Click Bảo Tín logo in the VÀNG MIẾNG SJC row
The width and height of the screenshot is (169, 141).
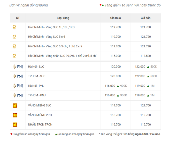[15, 106]
